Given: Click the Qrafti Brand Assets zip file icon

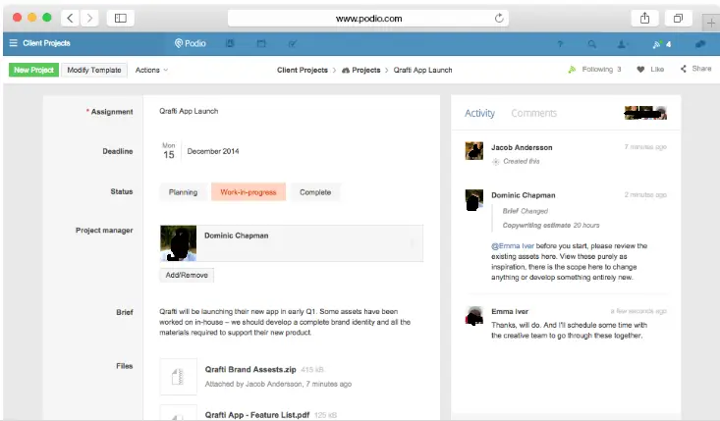Looking at the screenshot, I should coord(178,377).
